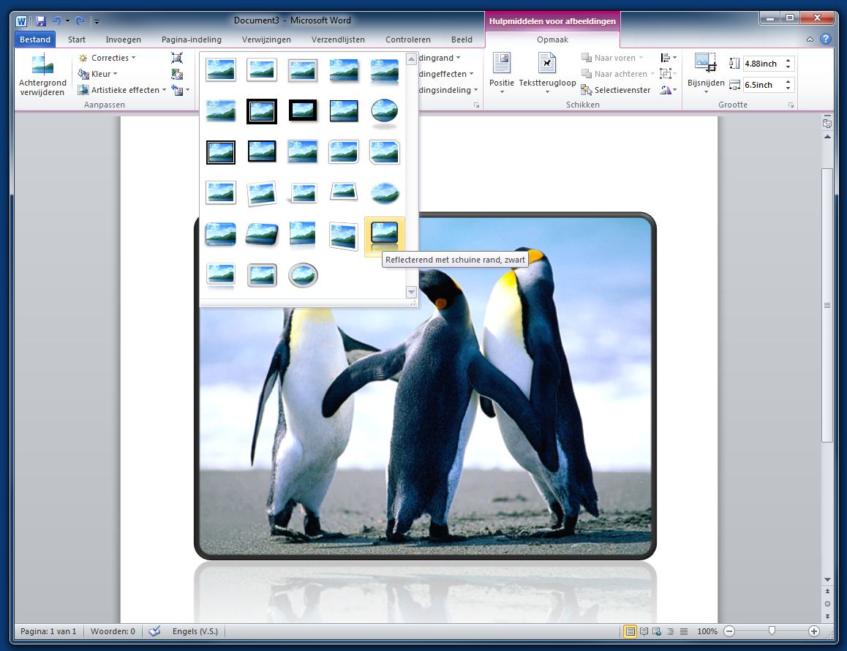The width and height of the screenshot is (847, 651).
Task: Click the height field showing 4.88inch
Action: pyautogui.click(x=763, y=64)
